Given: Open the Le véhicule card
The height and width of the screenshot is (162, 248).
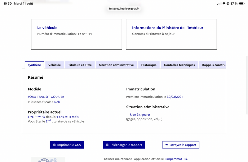Looking at the screenshot, I should pos(77,35).
